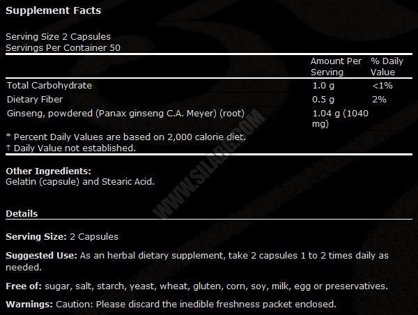Click the % Daily Value column header
418x315 pixels.
[x=387, y=67]
